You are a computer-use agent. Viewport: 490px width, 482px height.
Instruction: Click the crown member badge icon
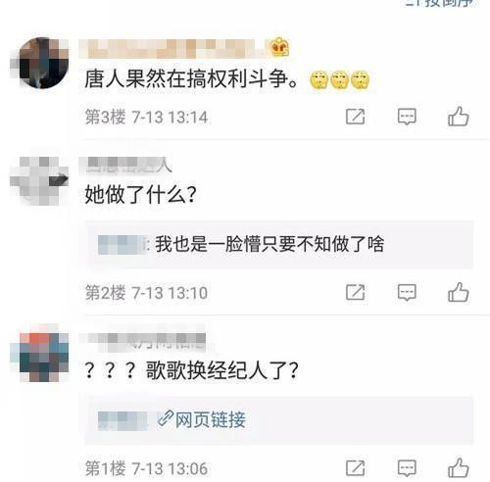(280, 47)
